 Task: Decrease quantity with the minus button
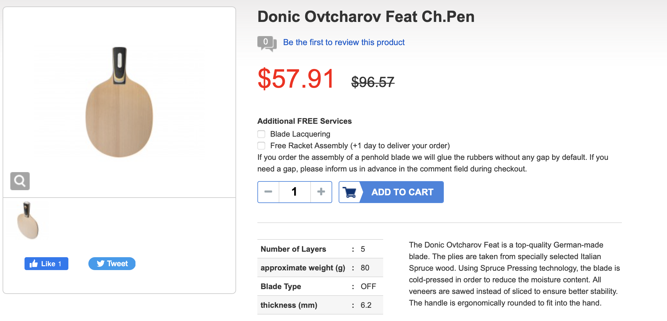(268, 192)
